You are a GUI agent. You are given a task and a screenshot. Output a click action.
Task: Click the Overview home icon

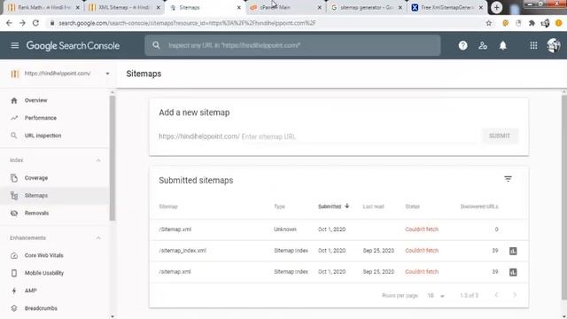coord(14,100)
